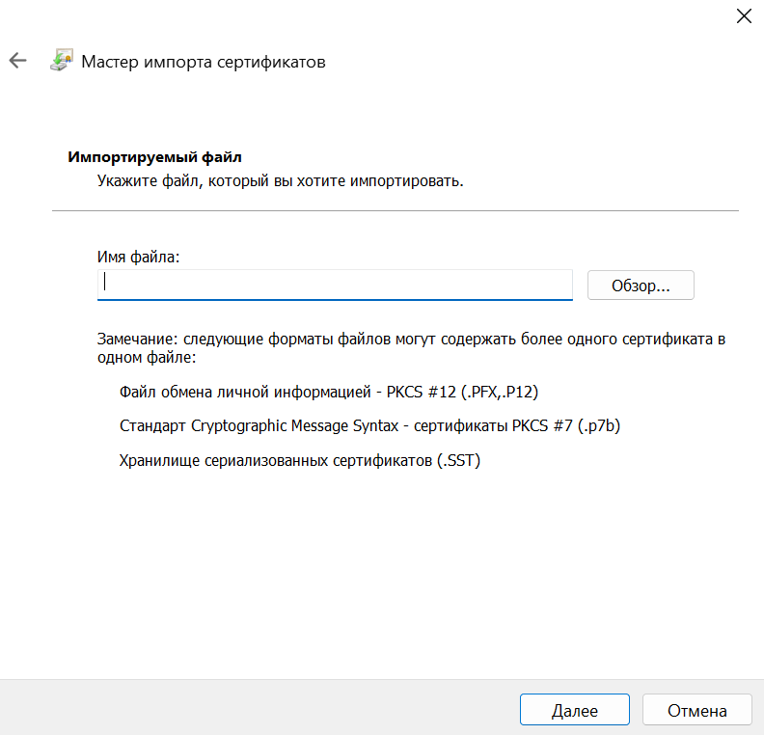Cancel the wizard with "Отмена"
Image resolution: width=764 pixels, height=735 pixels.
[x=696, y=710]
